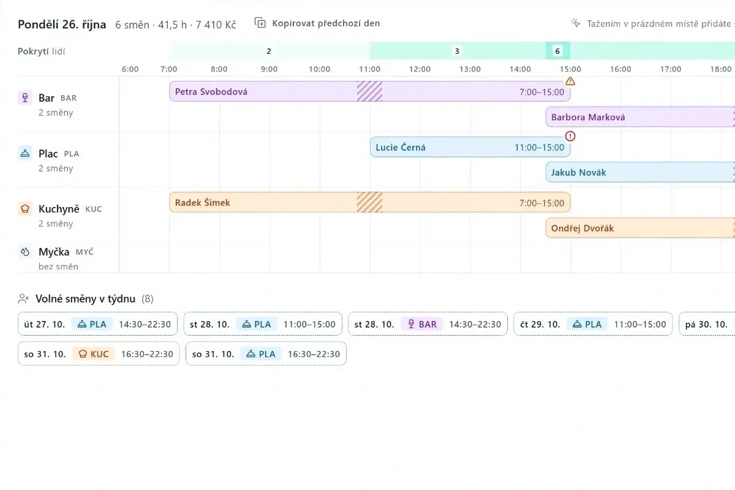Click the person-plus icon beside Volné směny
Viewport: 735px width, 490px height.
click(x=24, y=299)
